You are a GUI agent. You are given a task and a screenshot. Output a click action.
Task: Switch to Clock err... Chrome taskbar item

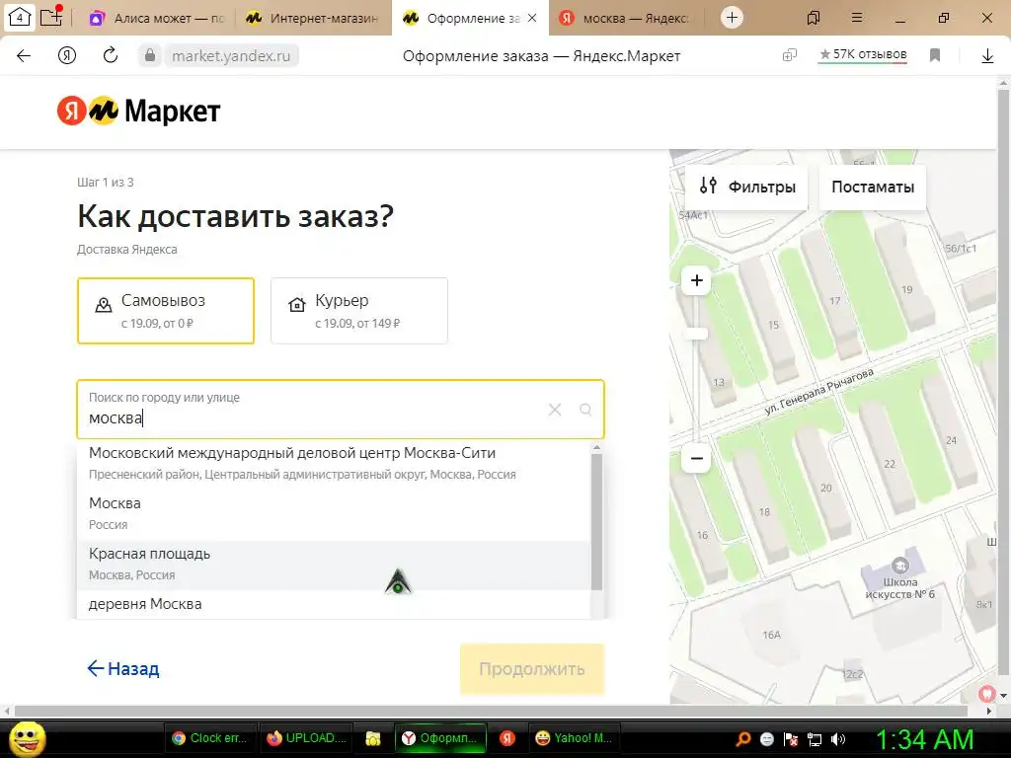pyautogui.click(x=209, y=738)
